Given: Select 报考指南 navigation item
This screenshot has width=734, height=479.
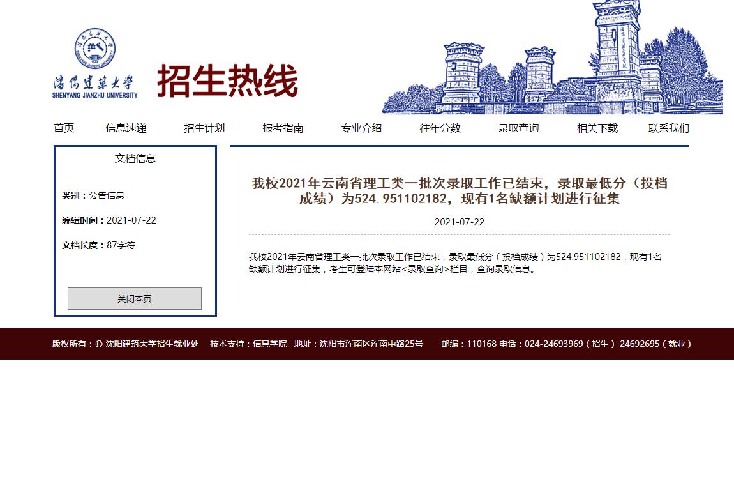Looking at the screenshot, I should pyautogui.click(x=283, y=128).
